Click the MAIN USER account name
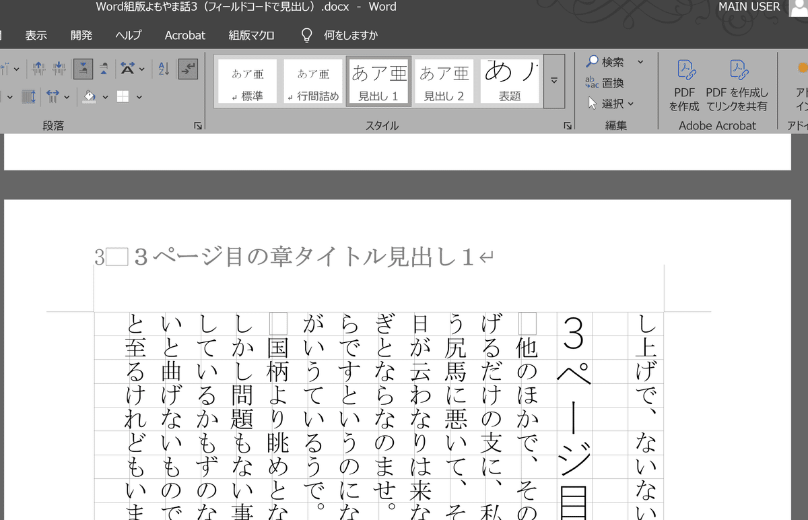808x520 pixels. pyautogui.click(x=749, y=7)
